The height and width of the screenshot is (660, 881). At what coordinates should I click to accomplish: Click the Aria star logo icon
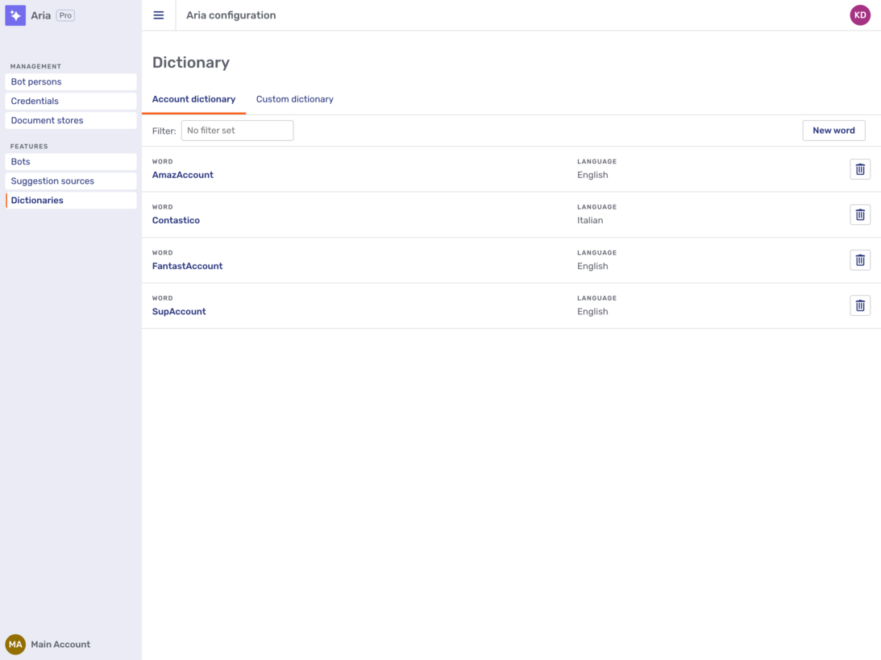(x=15, y=15)
